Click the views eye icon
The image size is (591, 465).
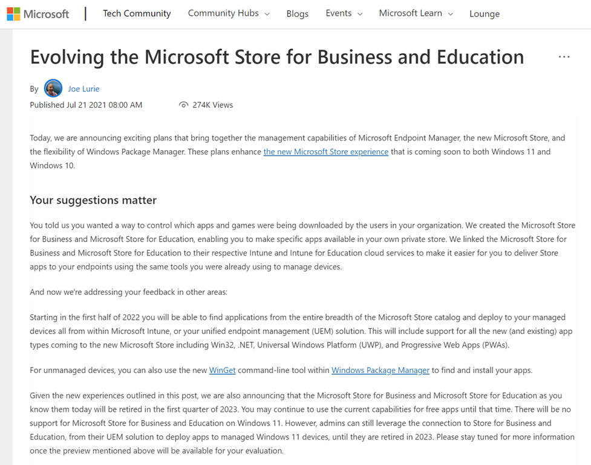tap(183, 105)
